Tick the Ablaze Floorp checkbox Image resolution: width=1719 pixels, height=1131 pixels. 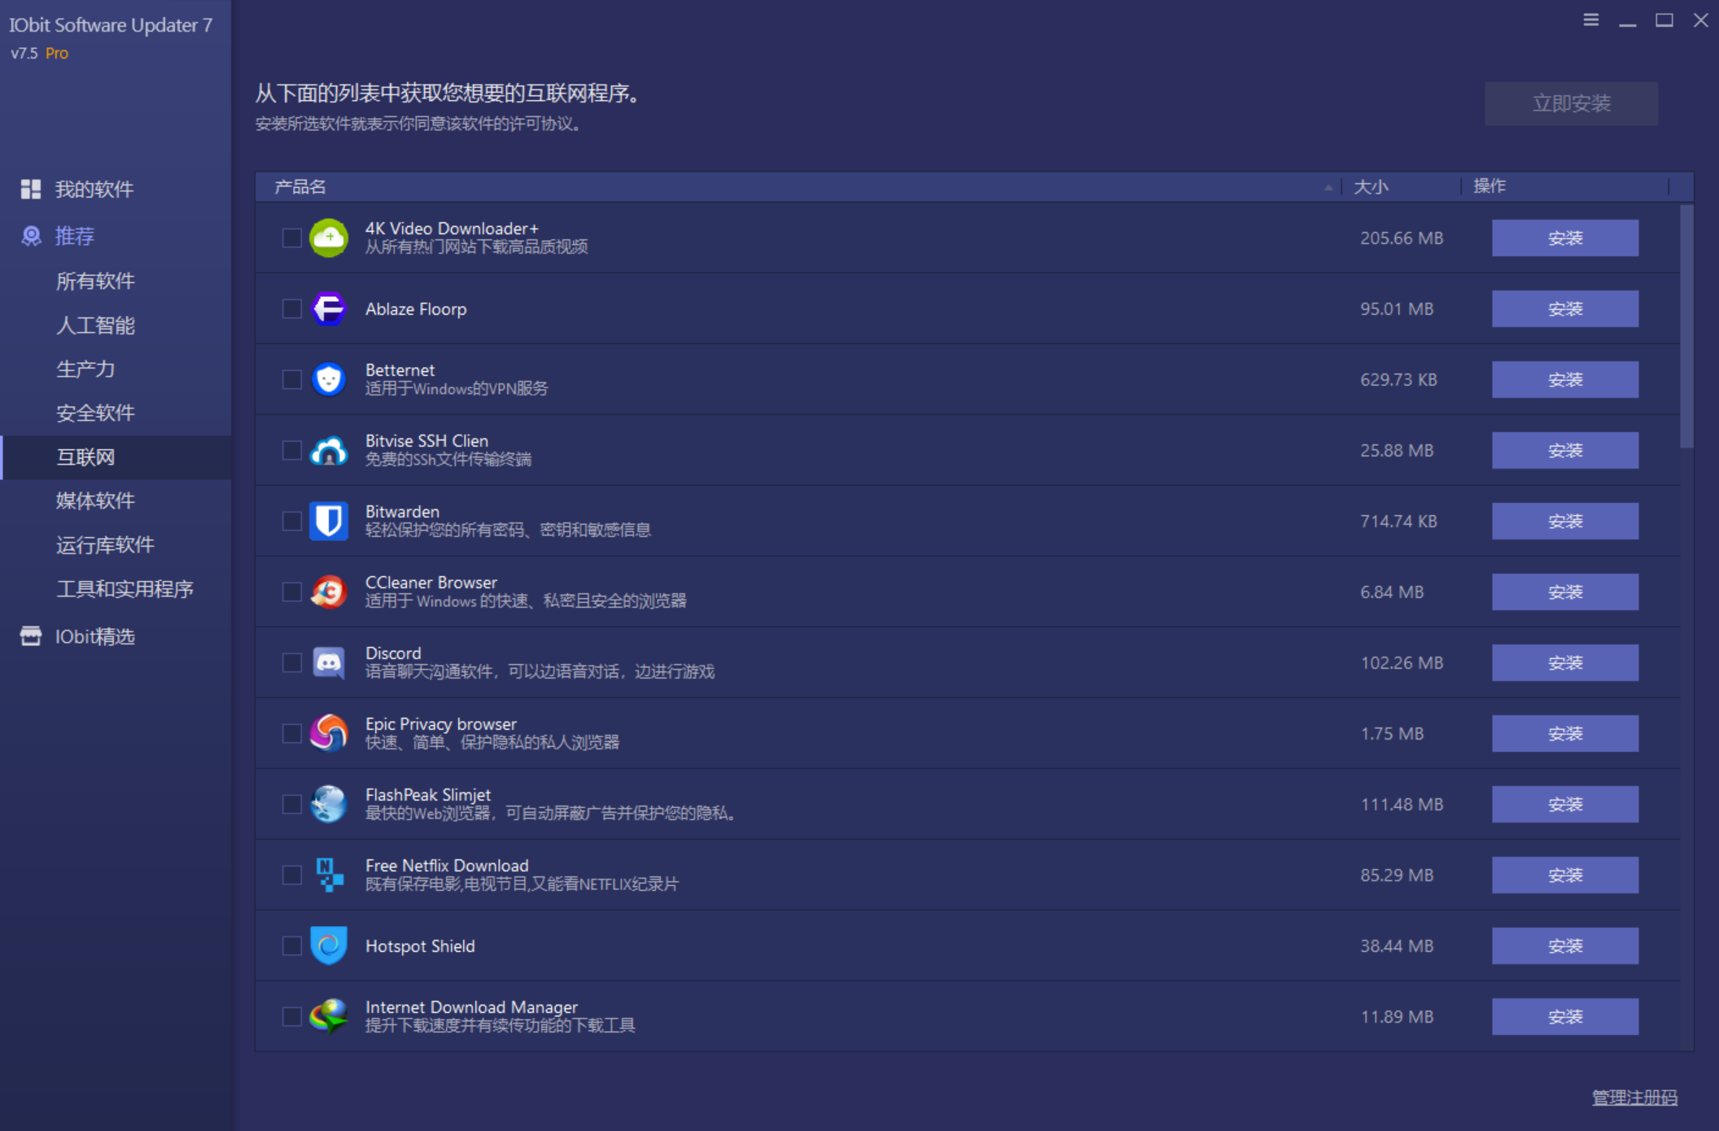(291, 308)
